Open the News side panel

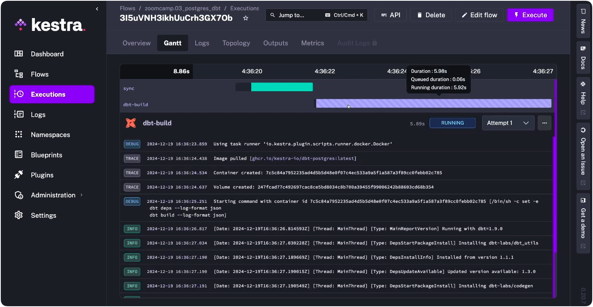pyautogui.click(x=583, y=20)
